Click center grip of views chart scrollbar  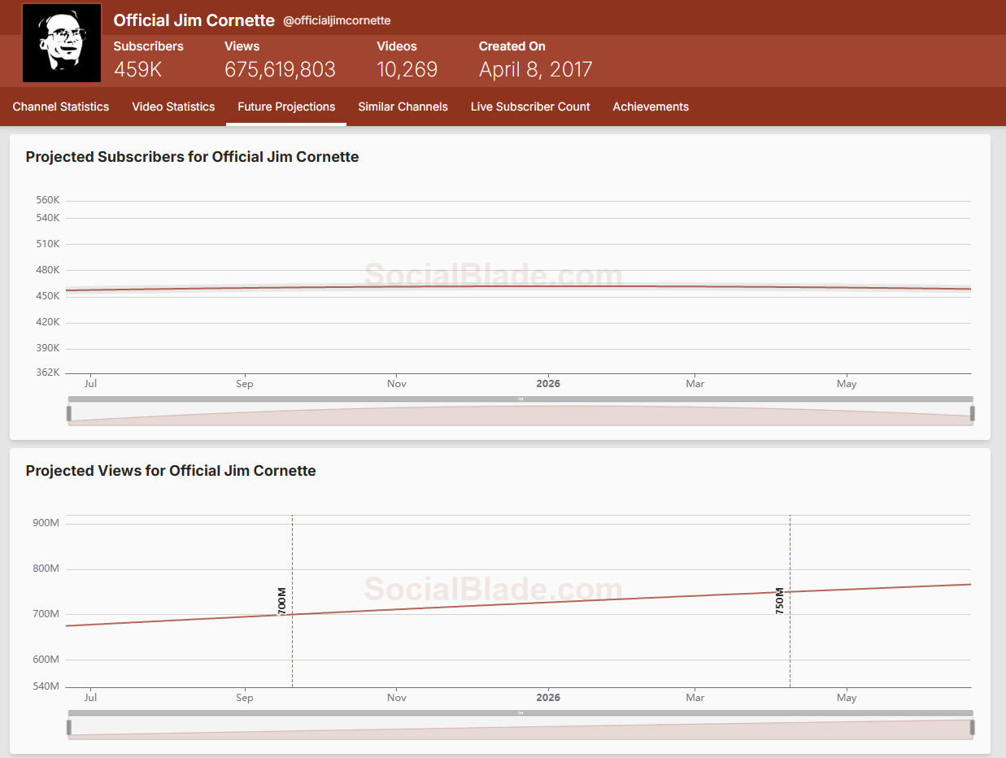[x=520, y=712]
